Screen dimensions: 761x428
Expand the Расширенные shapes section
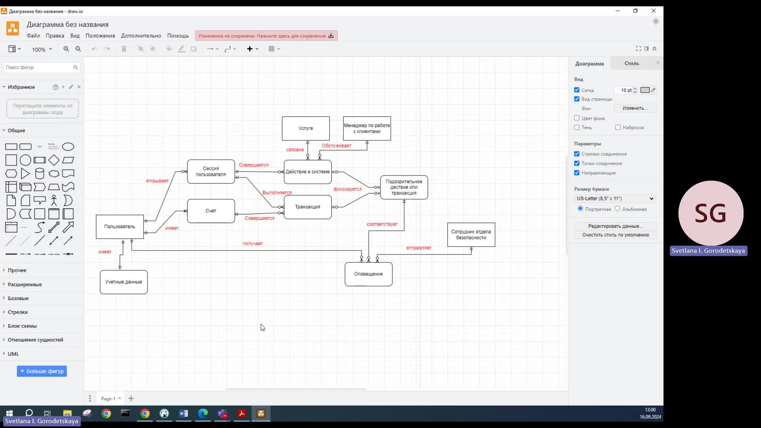tap(25, 285)
